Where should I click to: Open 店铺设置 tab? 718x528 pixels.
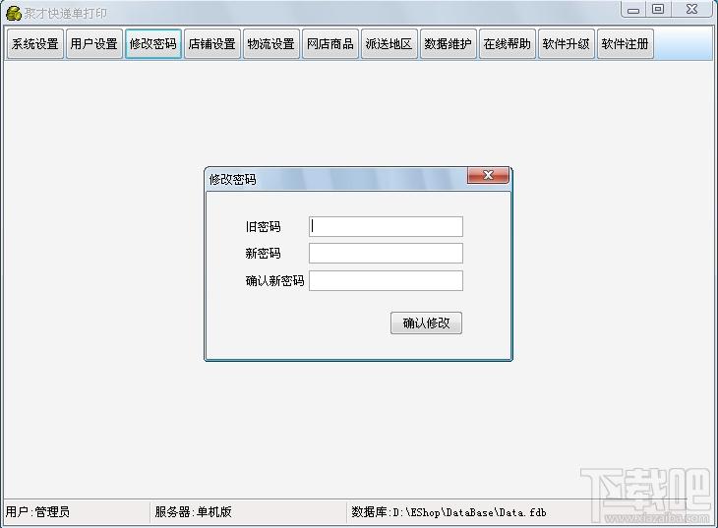pyautogui.click(x=212, y=44)
